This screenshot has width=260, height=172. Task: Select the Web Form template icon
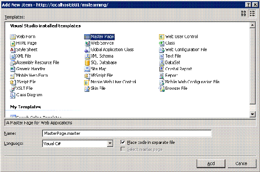13,37
